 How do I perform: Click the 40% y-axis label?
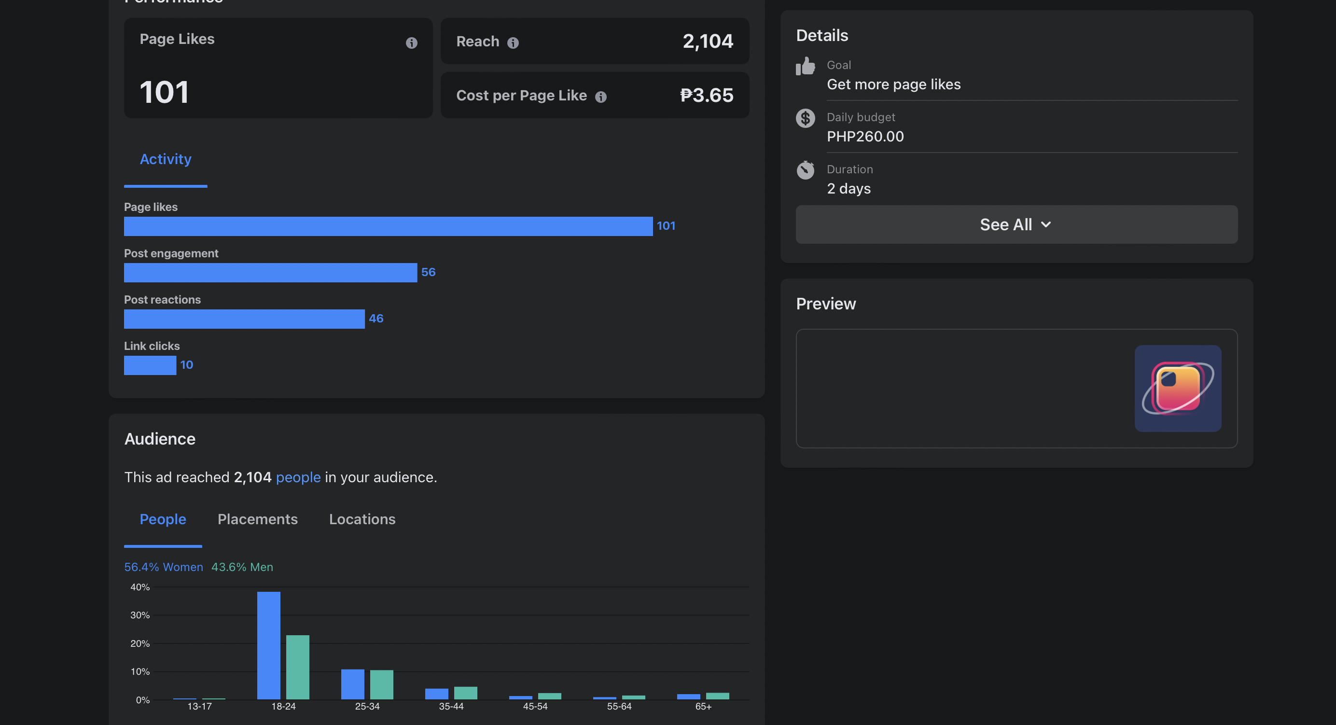(x=140, y=587)
